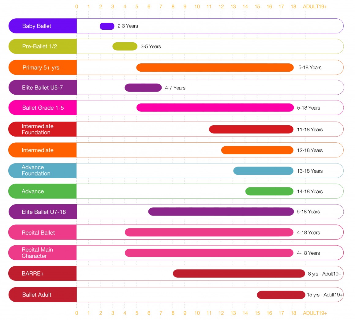Open the Elite Ballet U5-7 label
This screenshot has width=355, height=320.
click(42, 88)
